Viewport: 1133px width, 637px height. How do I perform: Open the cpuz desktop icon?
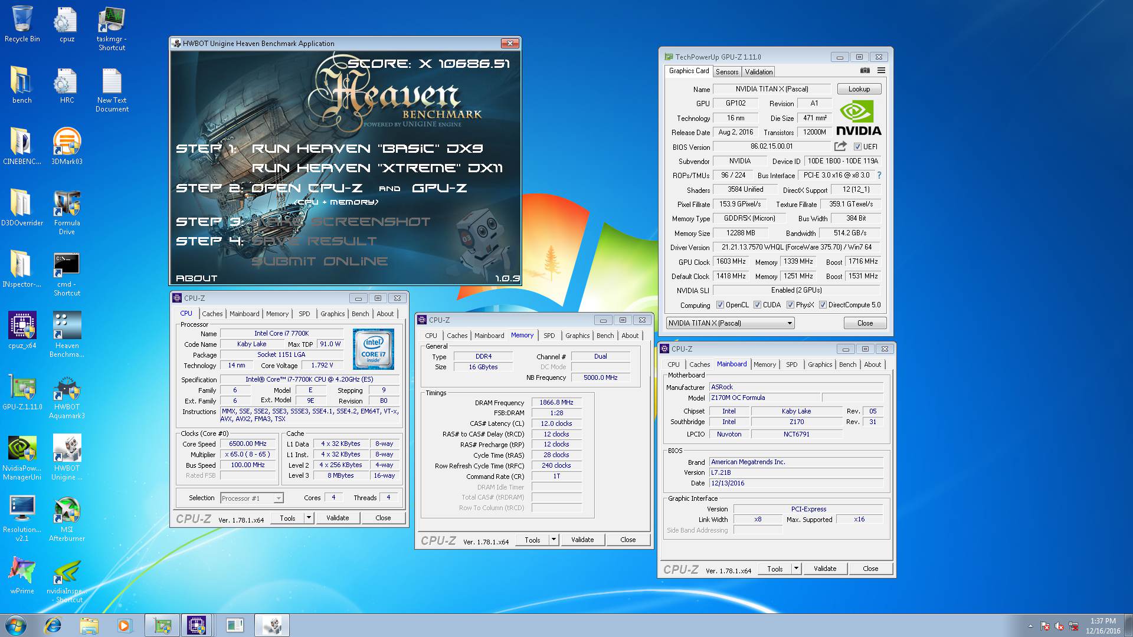(67, 25)
